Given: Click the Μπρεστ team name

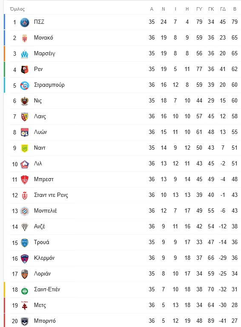Looking at the screenshot, I should (x=44, y=179).
